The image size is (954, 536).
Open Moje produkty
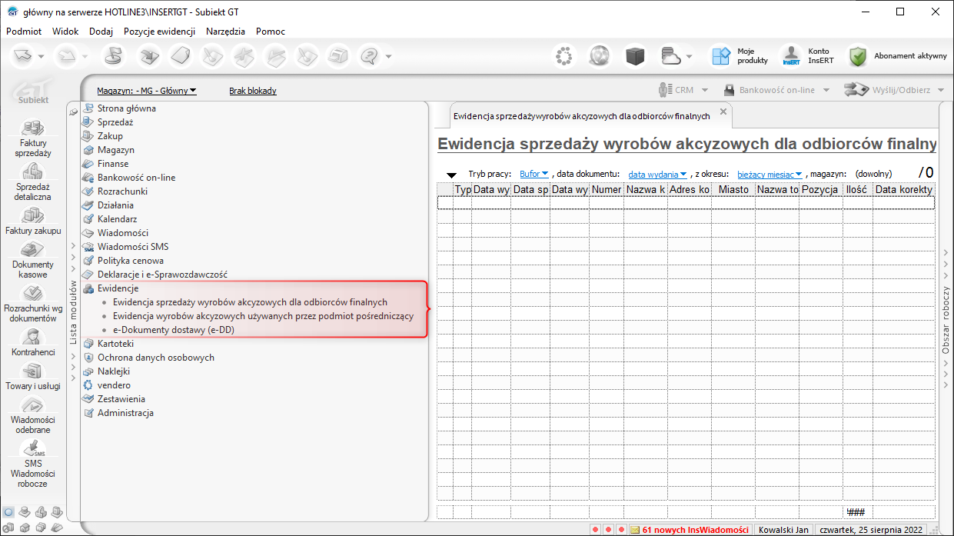[740, 55]
